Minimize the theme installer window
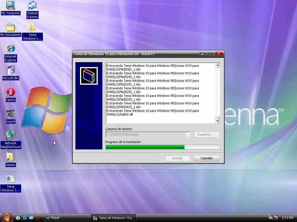 pos(202,54)
